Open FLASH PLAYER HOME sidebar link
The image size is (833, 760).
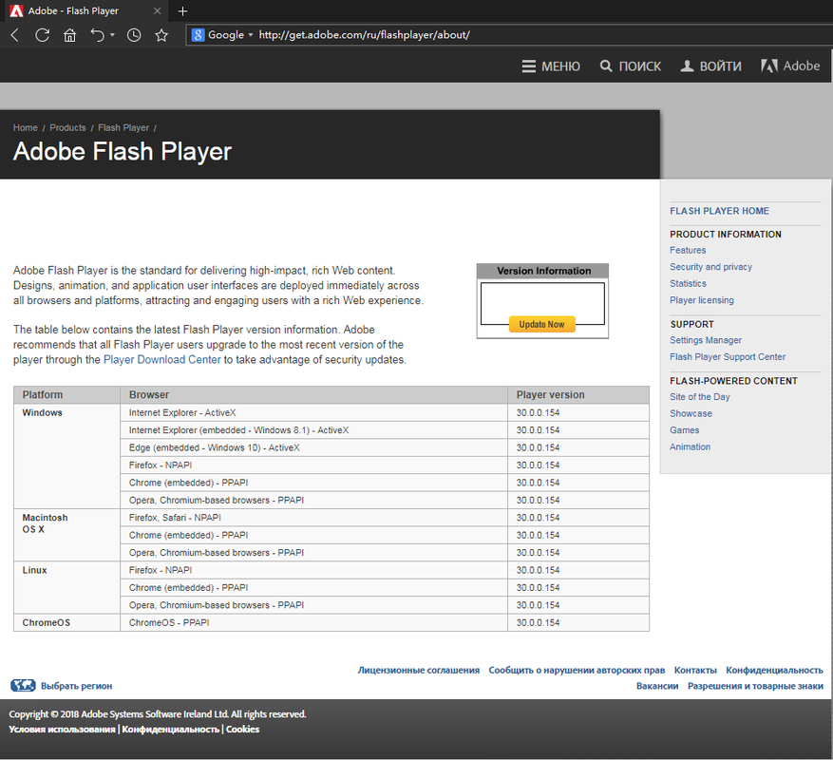tap(719, 211)
